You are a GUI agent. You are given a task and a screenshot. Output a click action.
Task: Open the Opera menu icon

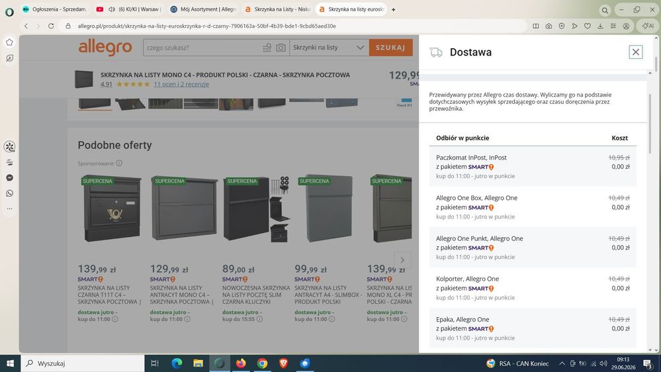[9, 12]
